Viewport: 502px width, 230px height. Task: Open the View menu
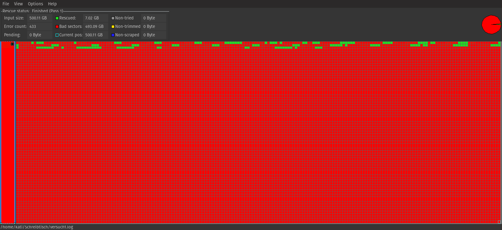point(18,4)
